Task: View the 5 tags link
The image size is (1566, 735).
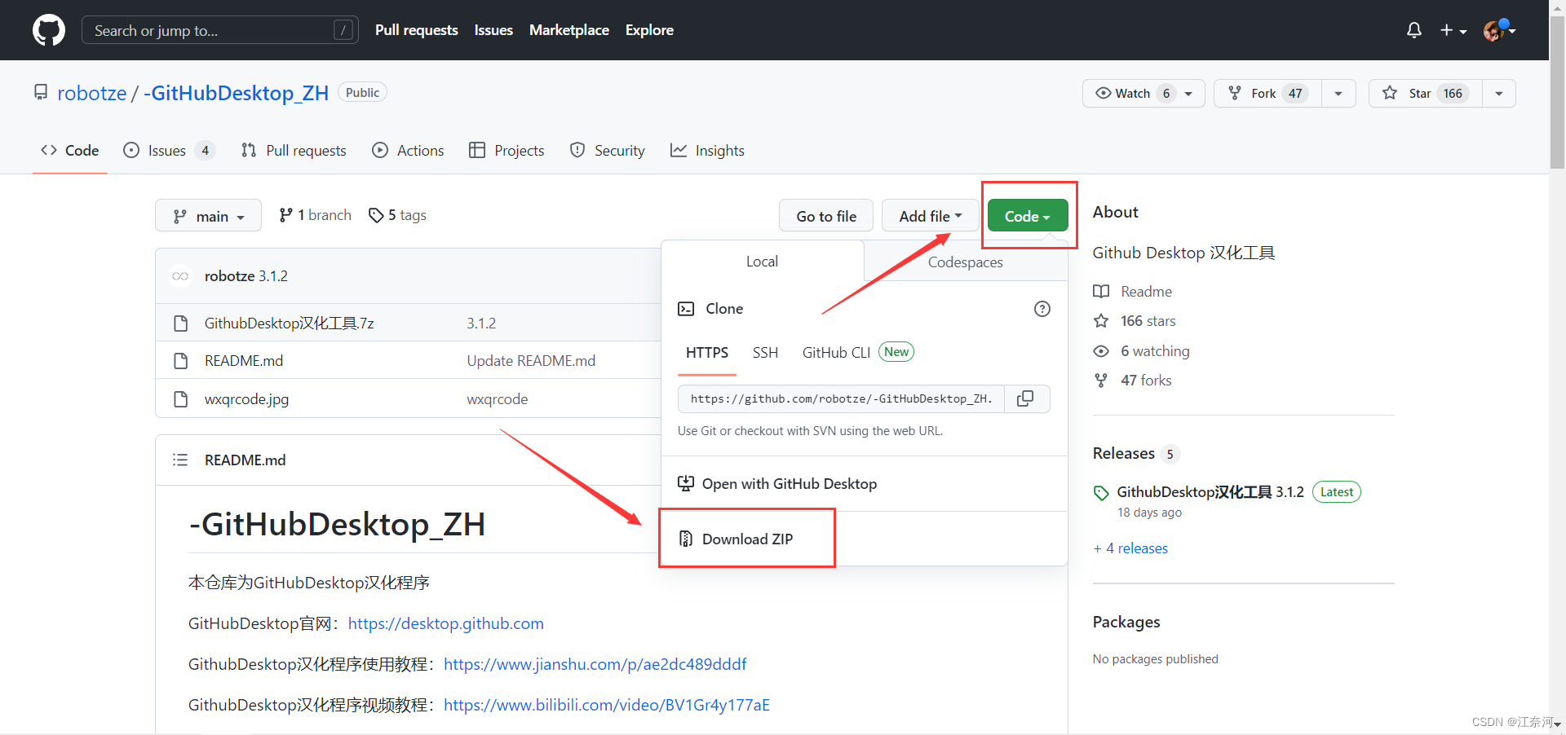Action: click(398, 215)
